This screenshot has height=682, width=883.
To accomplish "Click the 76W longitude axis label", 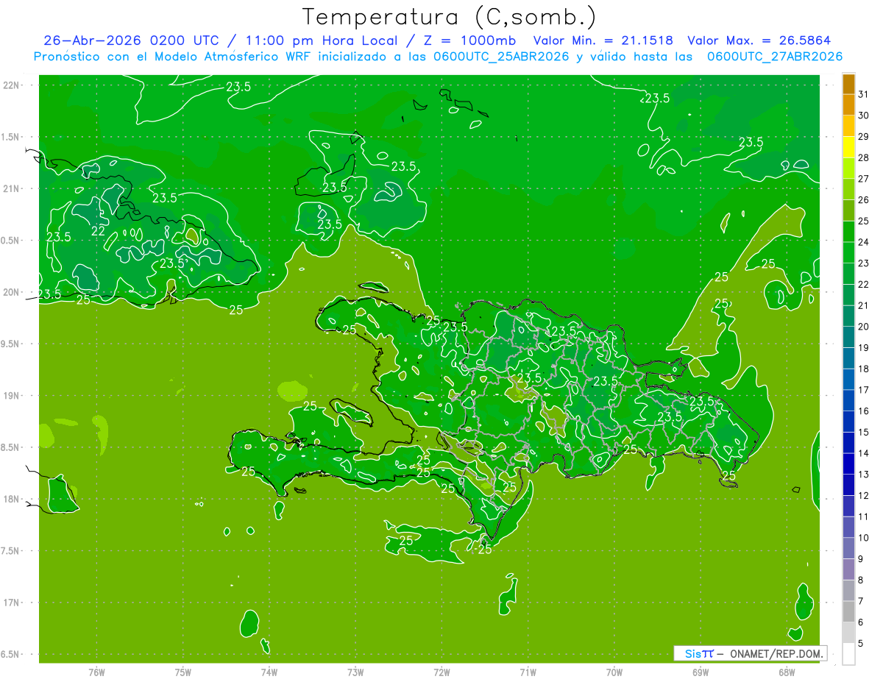I will point(96,672).
